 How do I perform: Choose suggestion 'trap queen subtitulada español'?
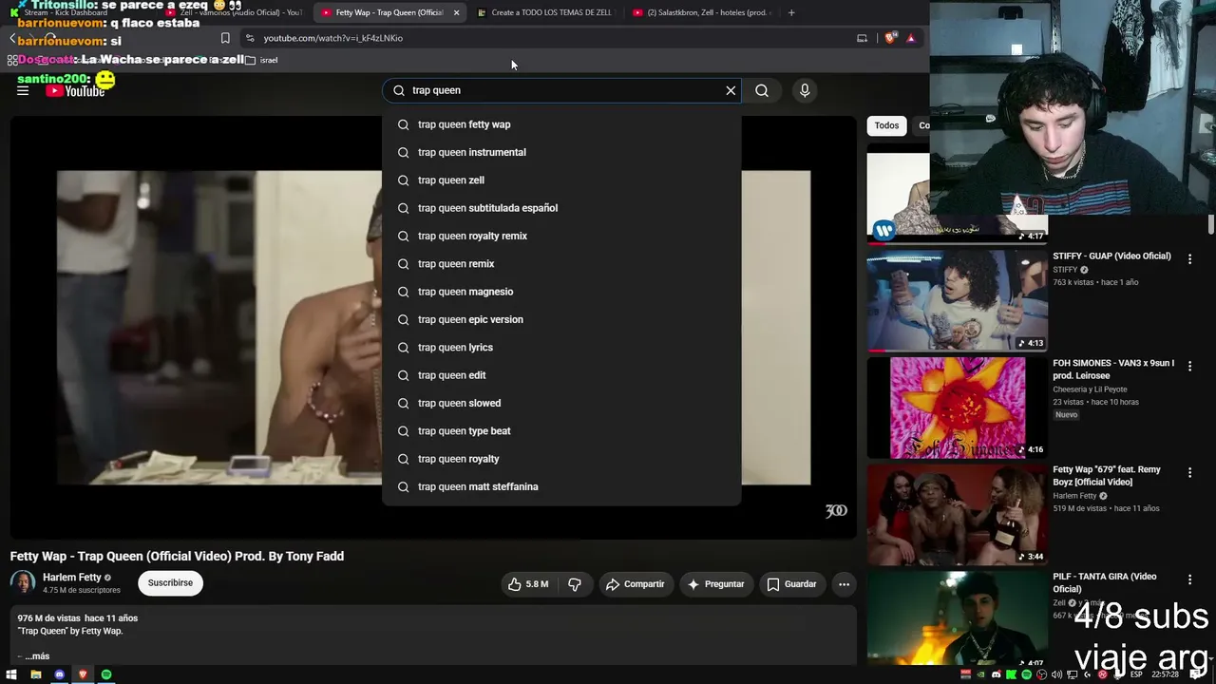561,208
